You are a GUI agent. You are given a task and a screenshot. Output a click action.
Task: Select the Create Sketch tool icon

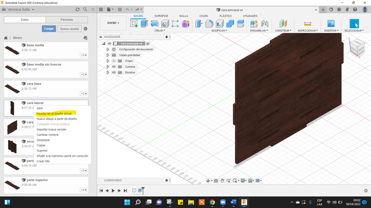pos(134,24)
